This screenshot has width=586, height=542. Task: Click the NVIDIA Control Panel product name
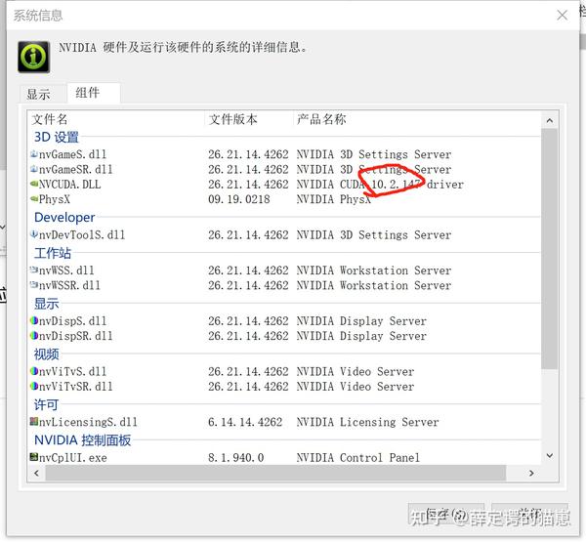[358, 457]
